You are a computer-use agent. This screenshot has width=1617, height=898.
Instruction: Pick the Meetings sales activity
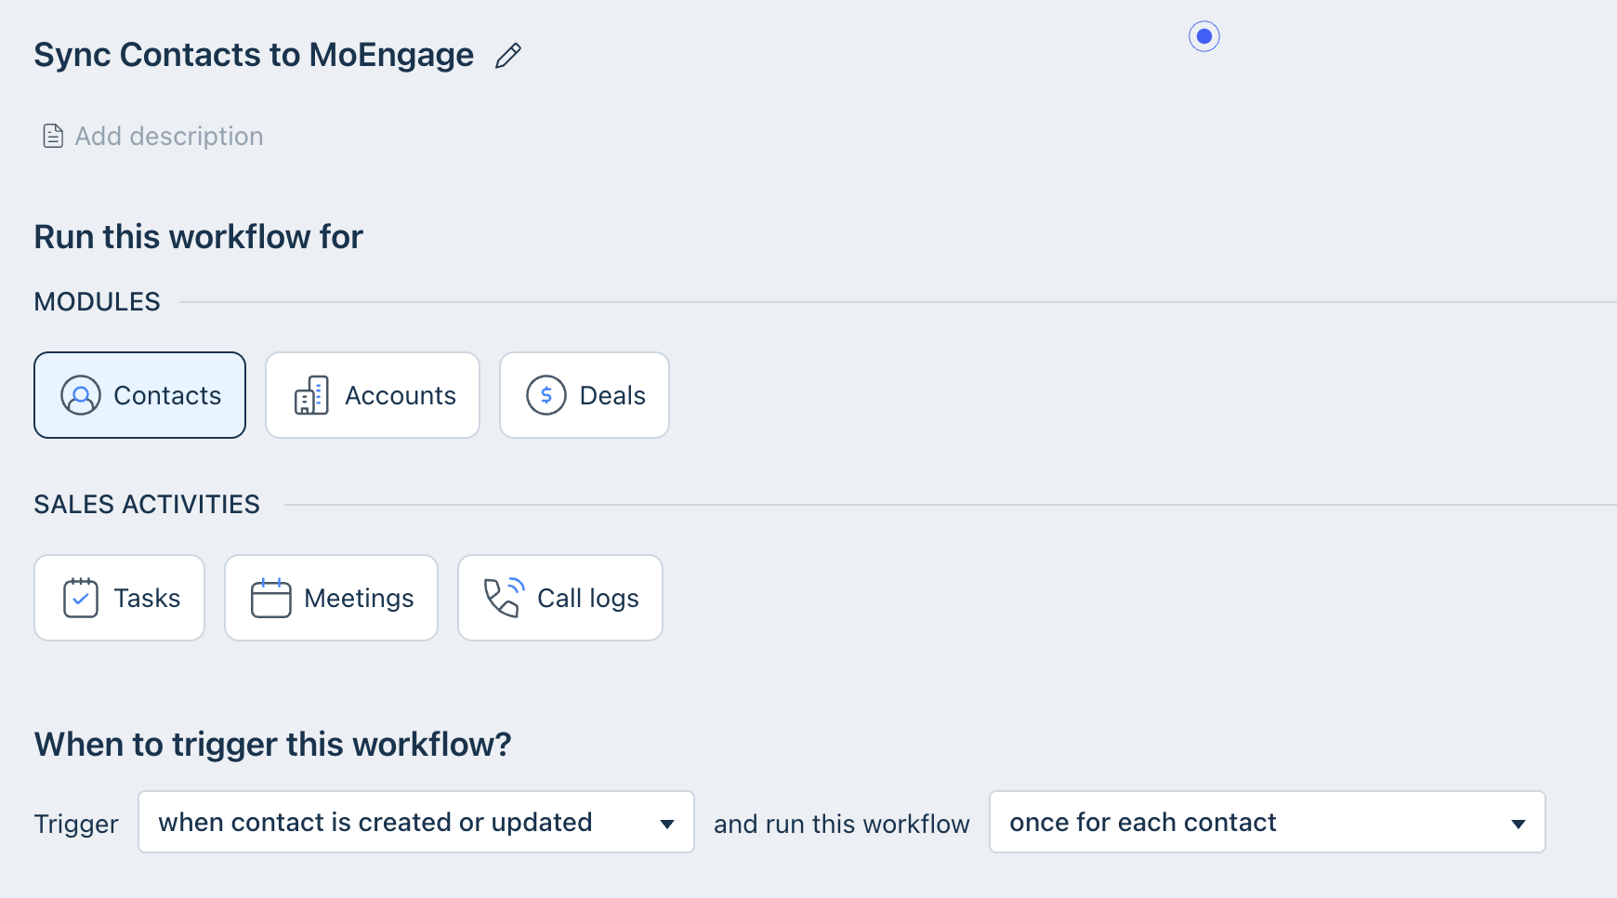[332, 598]
